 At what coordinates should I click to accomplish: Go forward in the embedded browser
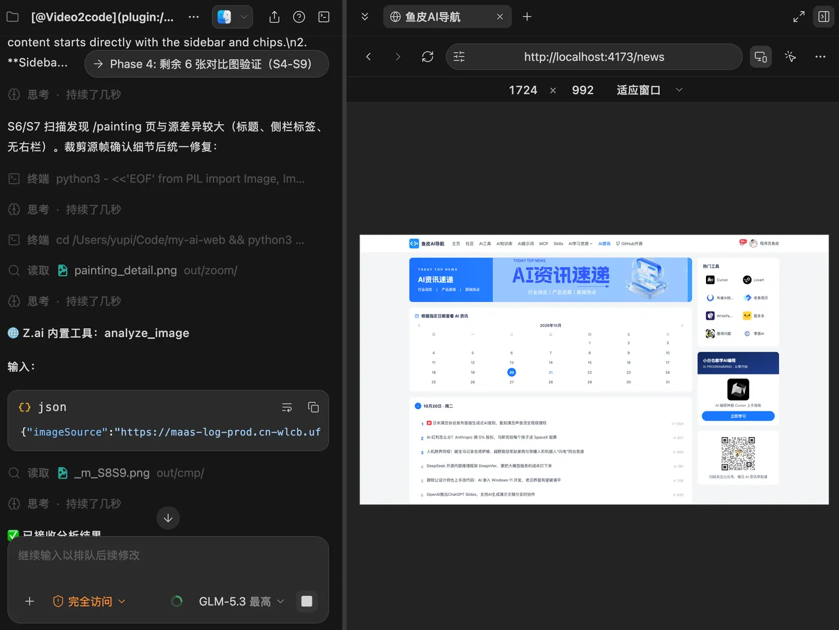[x=398, y=57]
